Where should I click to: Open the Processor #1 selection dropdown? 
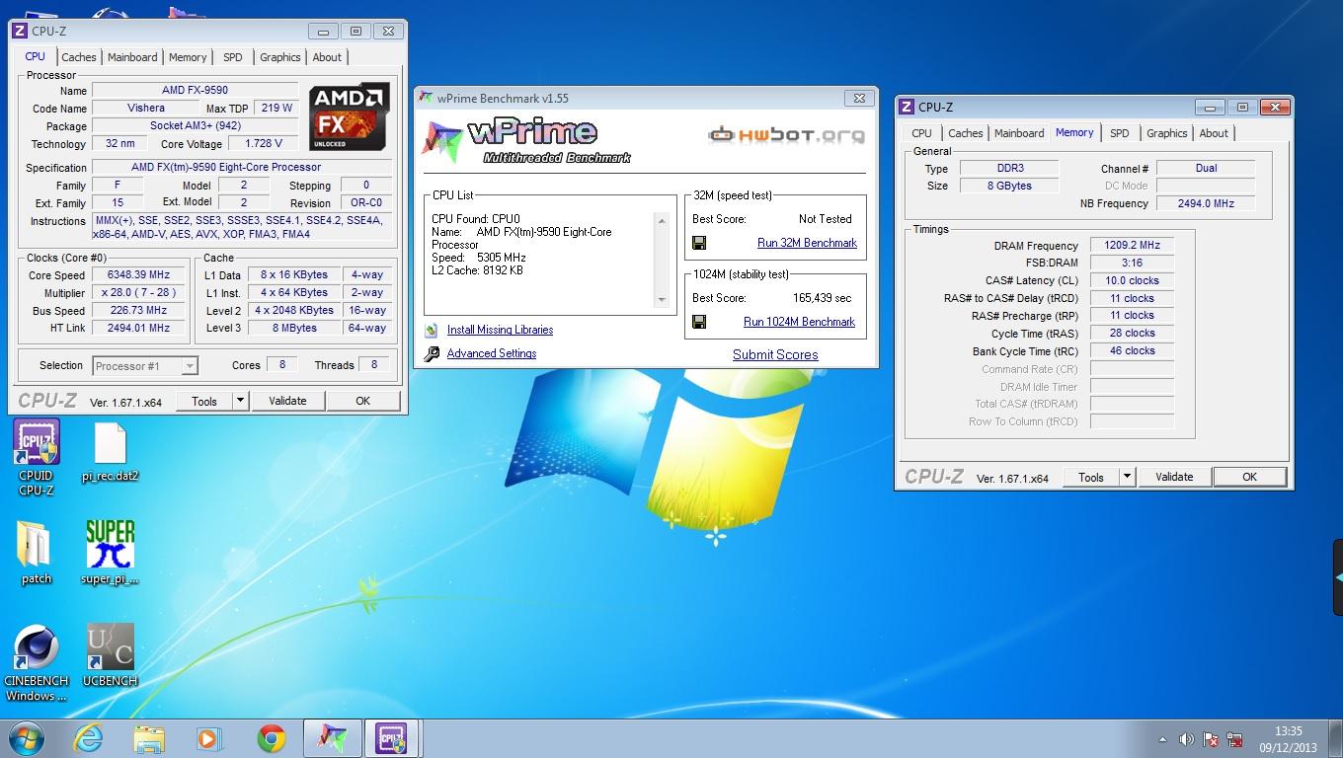(145, 366)
